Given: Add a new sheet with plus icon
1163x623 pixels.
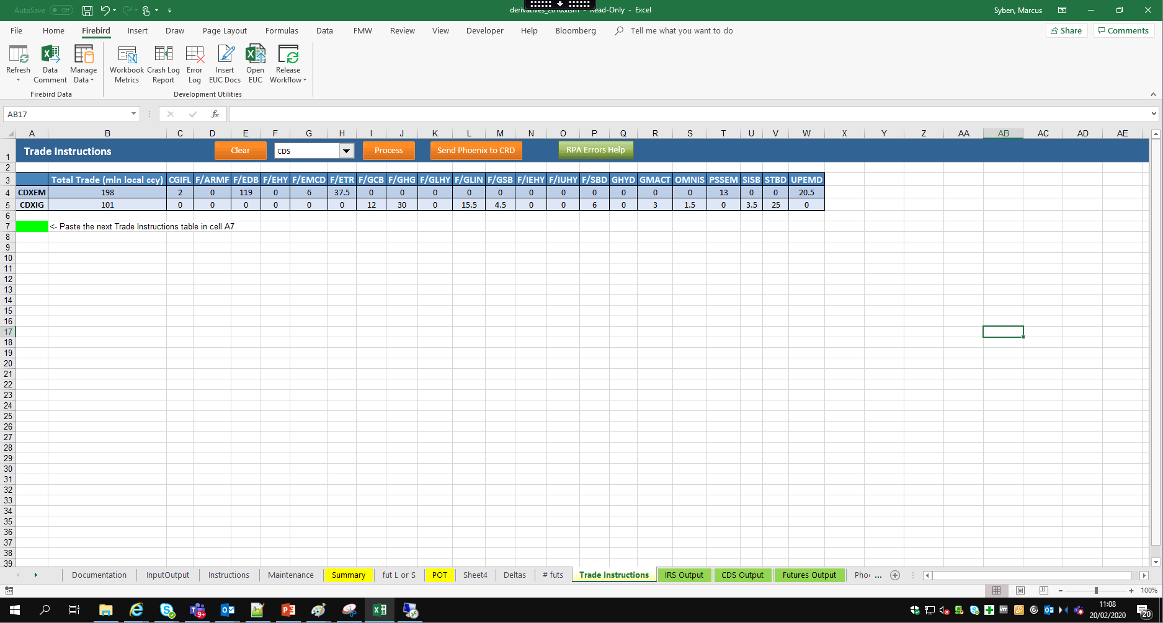Looking at the screenshot, I should tap(895, 575).
